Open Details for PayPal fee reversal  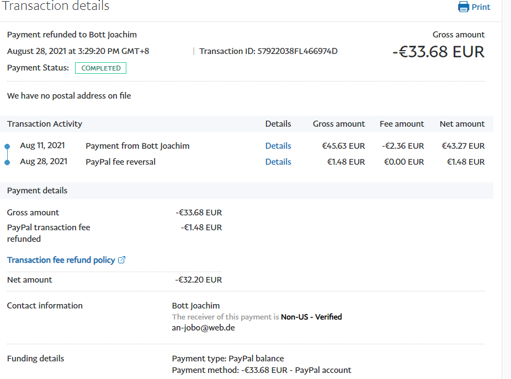pos(278,162)
